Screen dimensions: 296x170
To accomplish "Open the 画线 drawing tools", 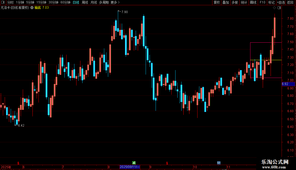I will point(253,2).
